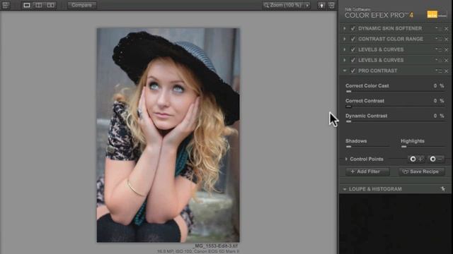Click the arrow beside Zoom (100 %)

click(x=307, y=5)
